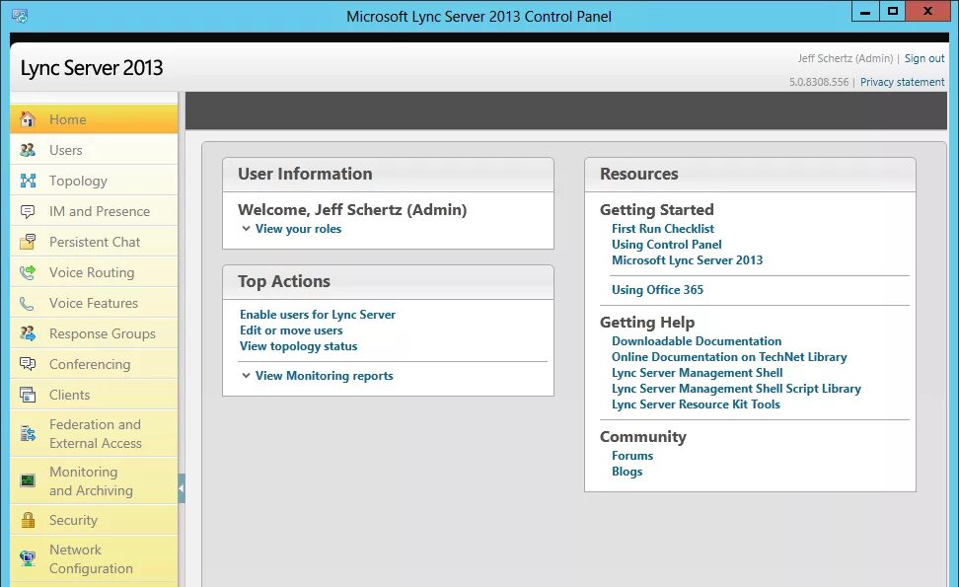Click the Clients windows icon
This screenshot has height=587, width=959.
click(x=28, y=395)
